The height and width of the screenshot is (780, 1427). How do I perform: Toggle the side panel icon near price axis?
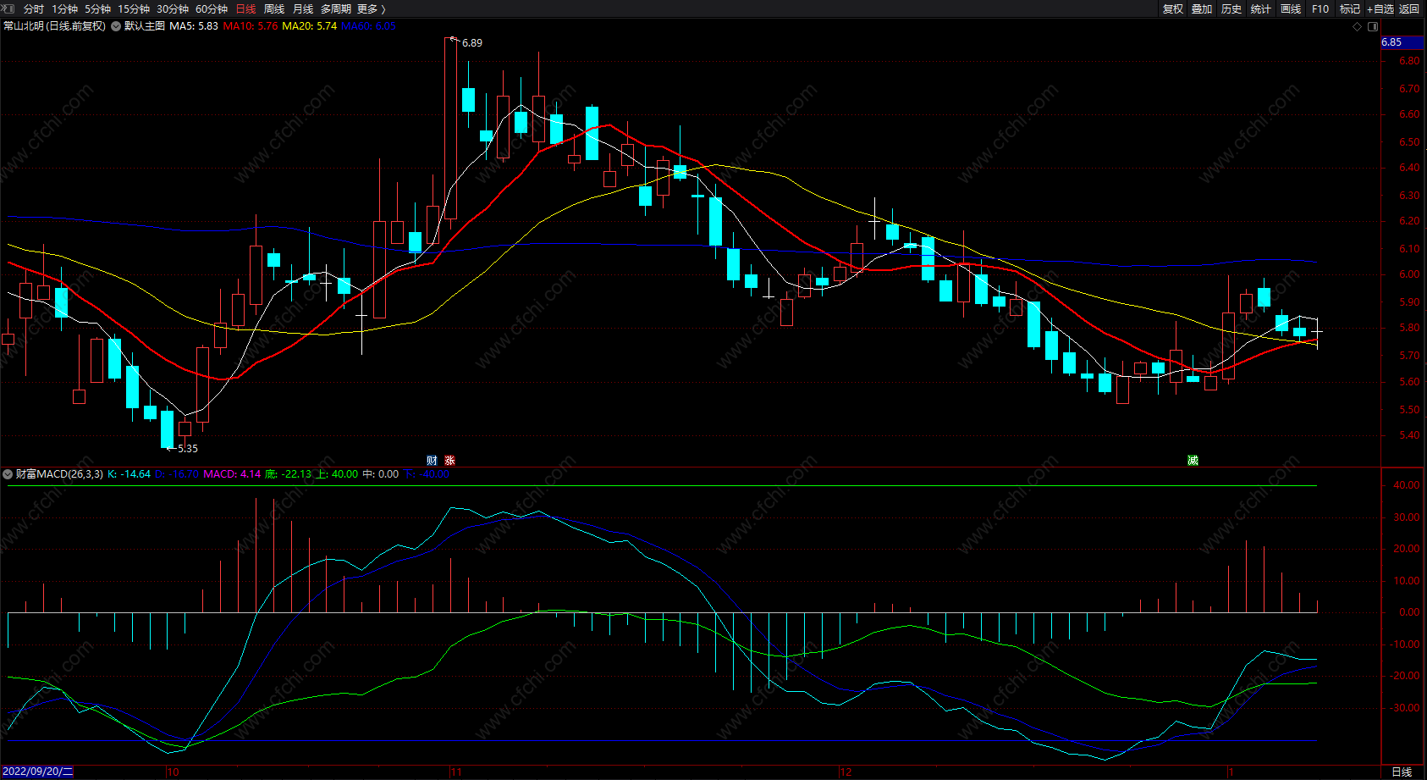tap(1373, 26)
